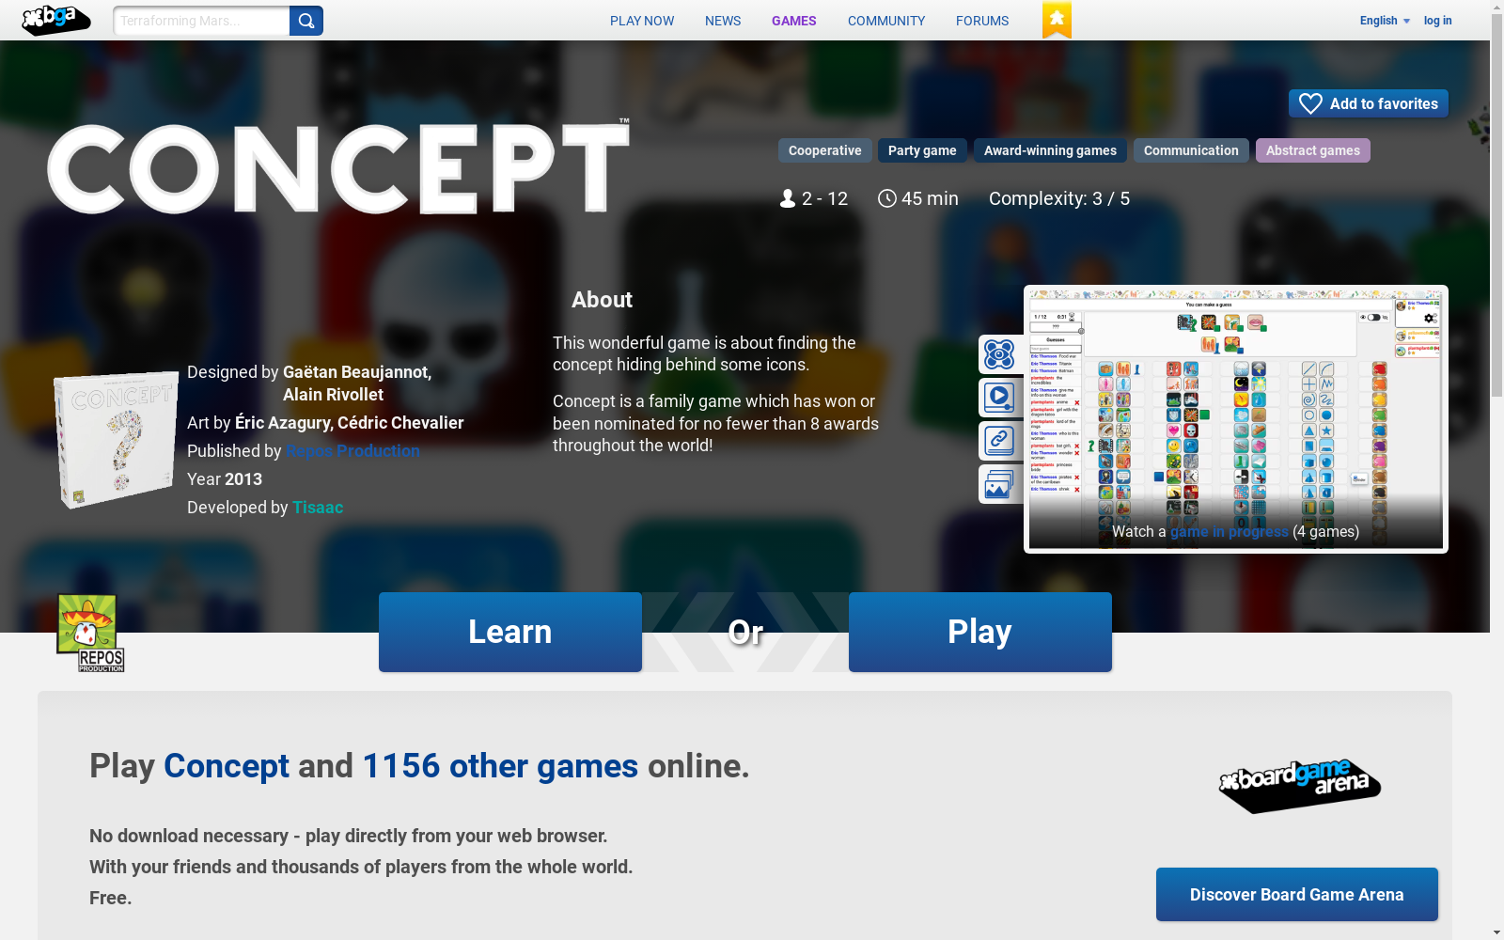
Task: Click the game in progress preview screenshot
Action: (x=1236, y=418)
